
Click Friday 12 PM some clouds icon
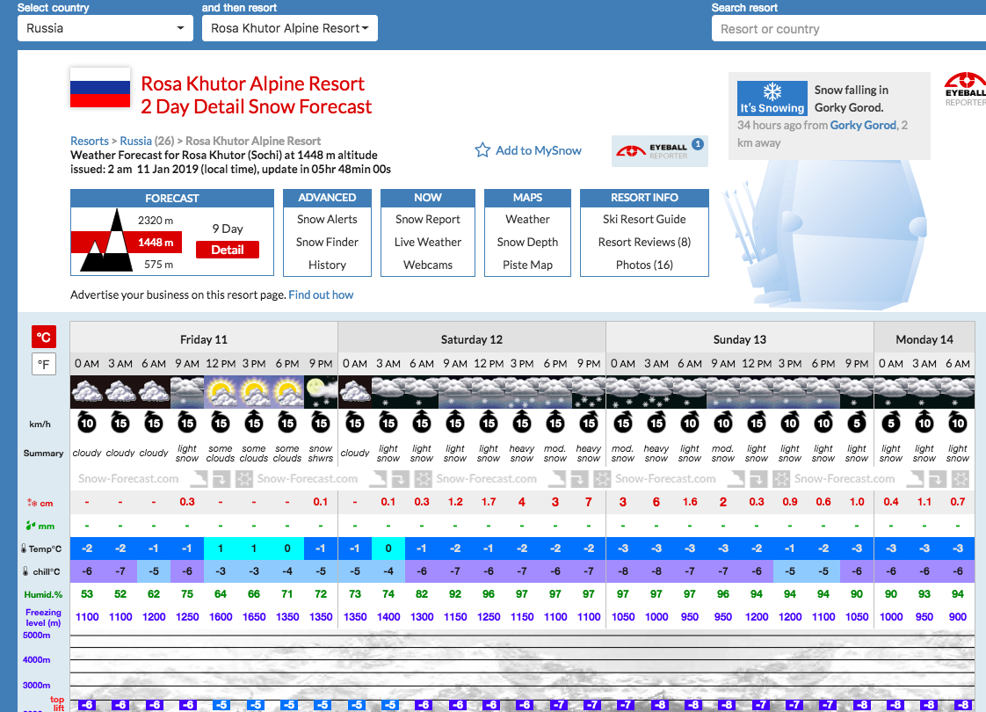[221, 391]
